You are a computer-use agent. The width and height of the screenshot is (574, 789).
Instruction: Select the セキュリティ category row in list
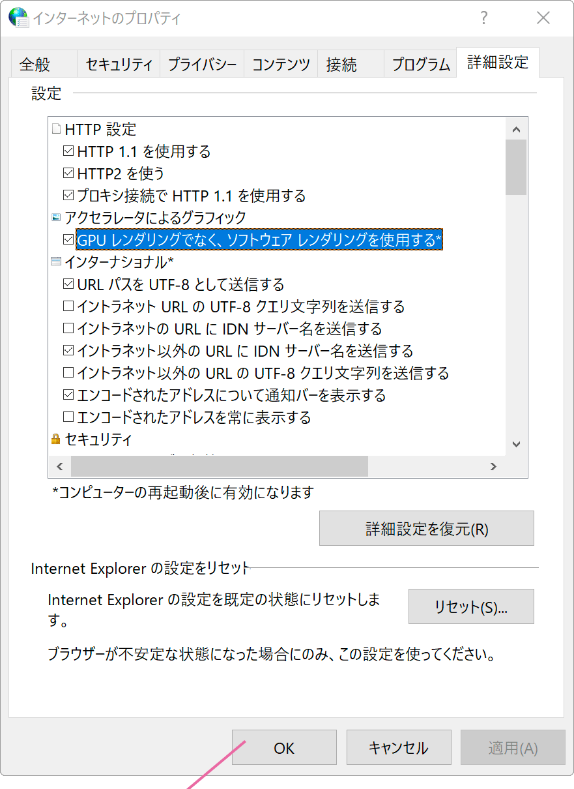98,439
